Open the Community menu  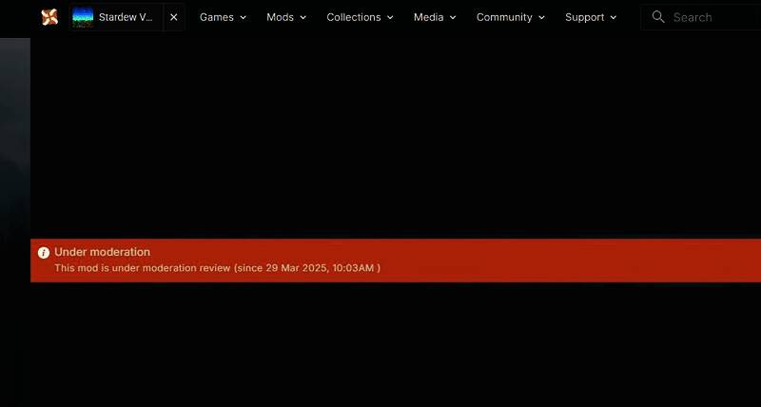(x=504, y=17)
